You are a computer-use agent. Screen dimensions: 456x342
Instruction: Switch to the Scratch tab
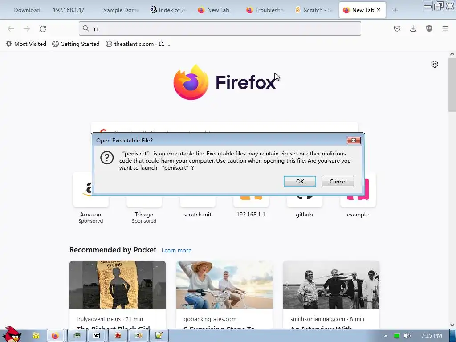point(314,10)
